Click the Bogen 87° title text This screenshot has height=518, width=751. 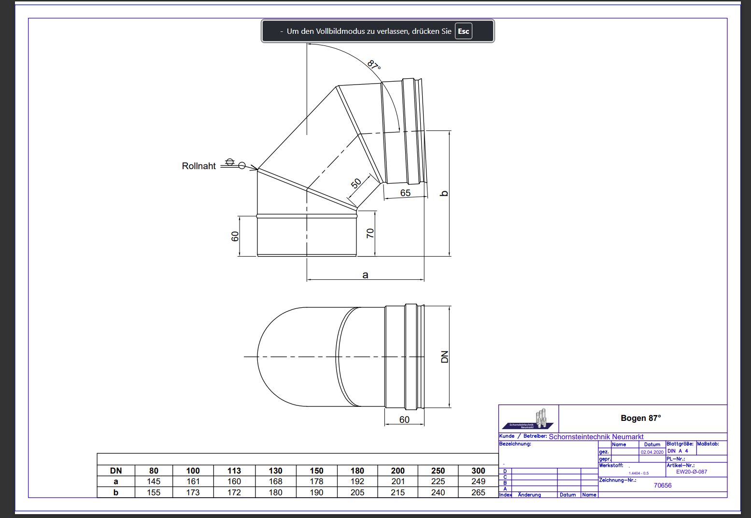coord(640,418)
